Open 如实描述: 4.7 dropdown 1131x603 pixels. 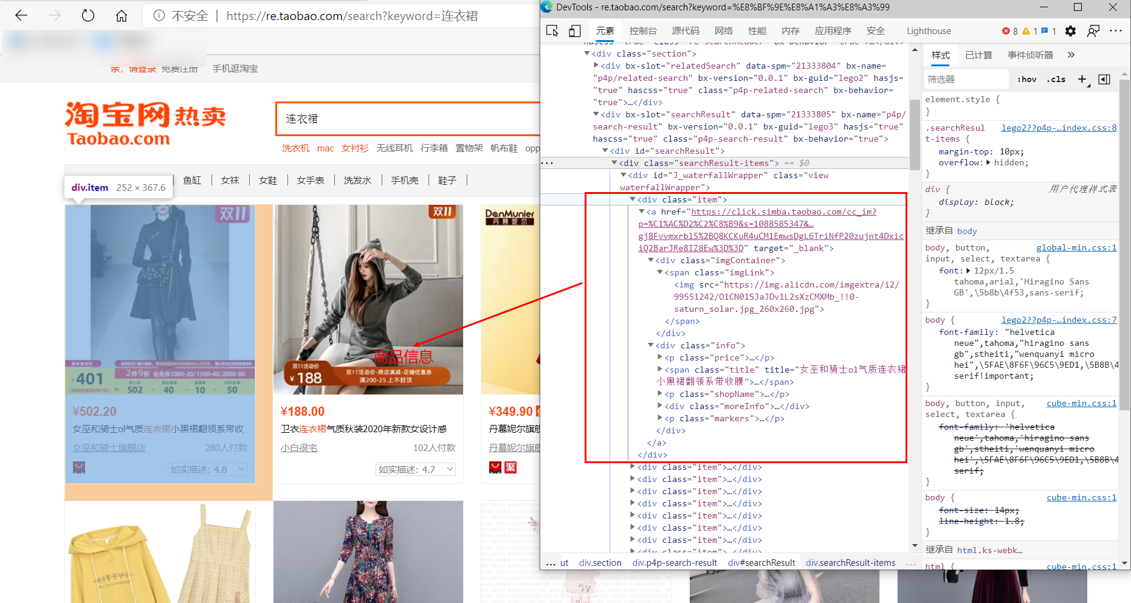coord(416,469)
